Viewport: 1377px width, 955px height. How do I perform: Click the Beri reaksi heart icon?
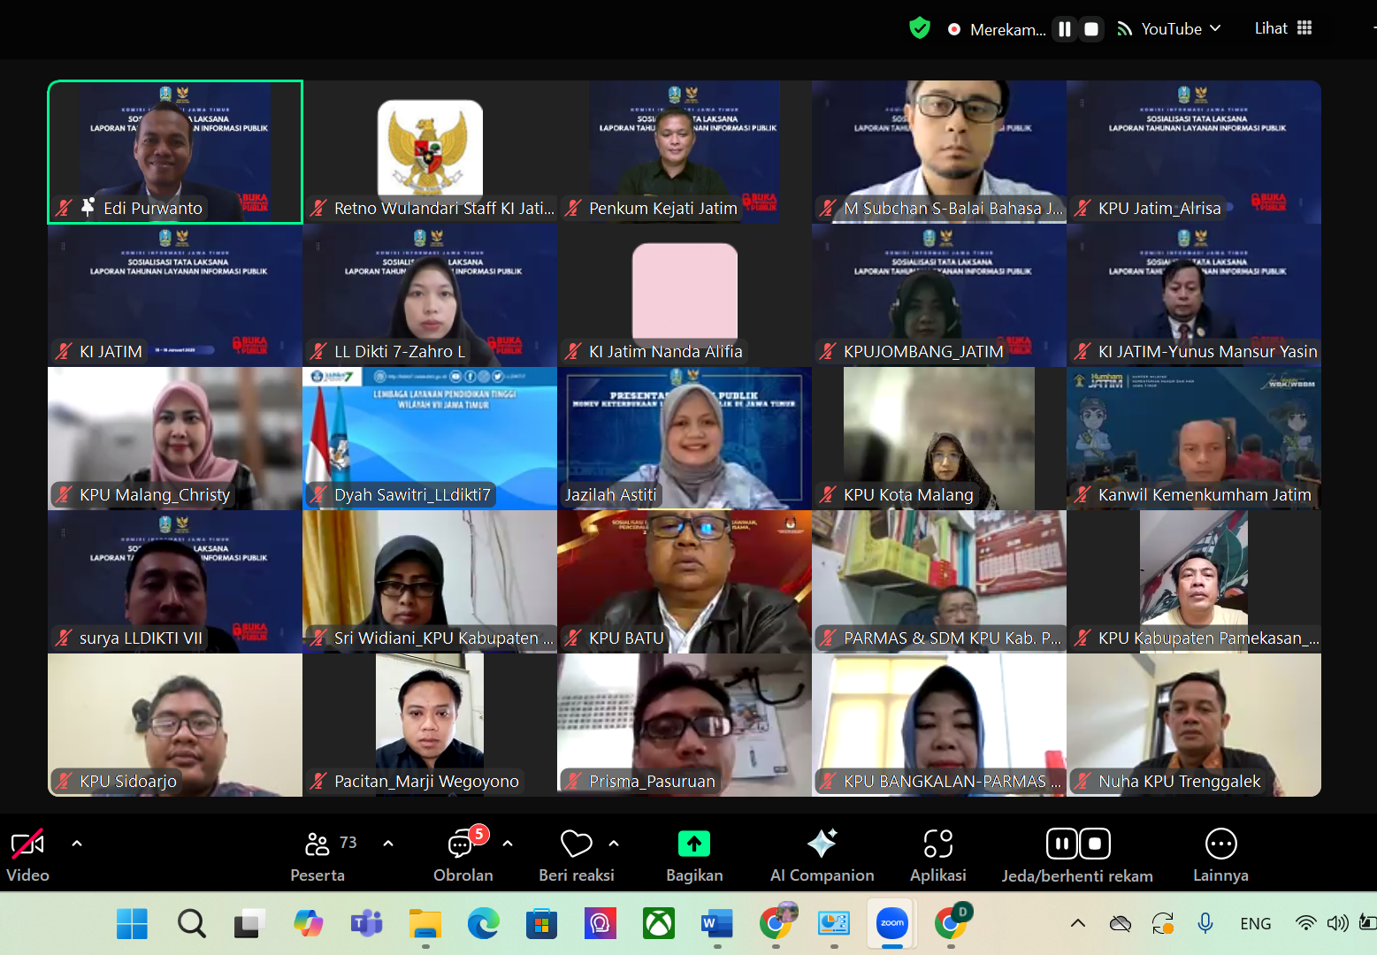click(x=576, y=844)
